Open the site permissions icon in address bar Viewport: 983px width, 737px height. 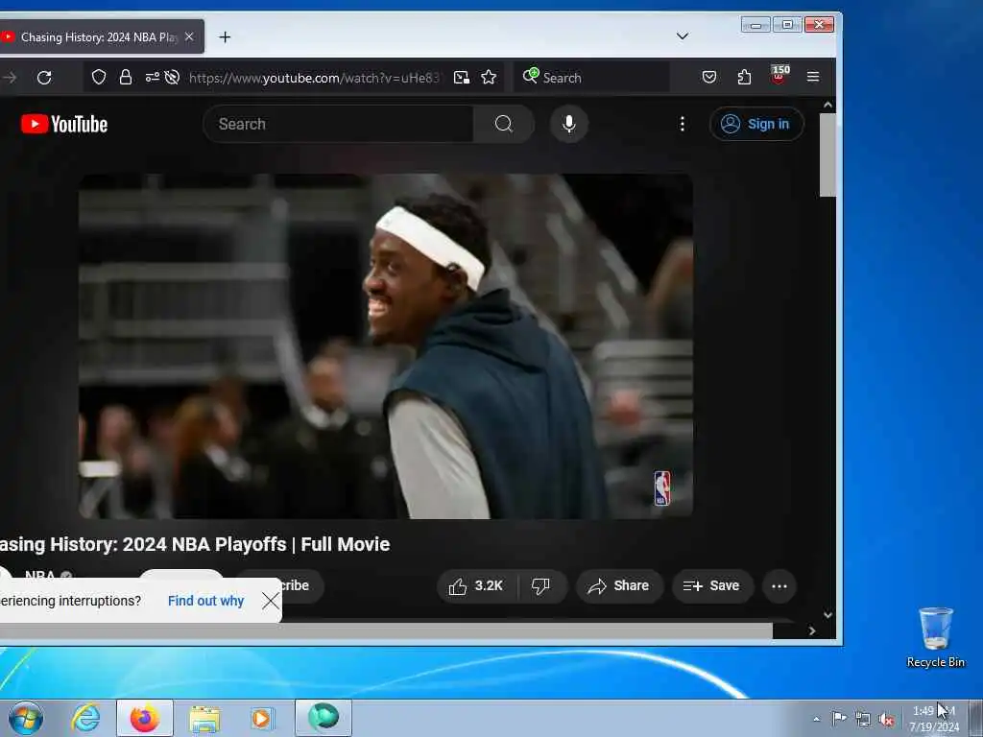point(152,77)
